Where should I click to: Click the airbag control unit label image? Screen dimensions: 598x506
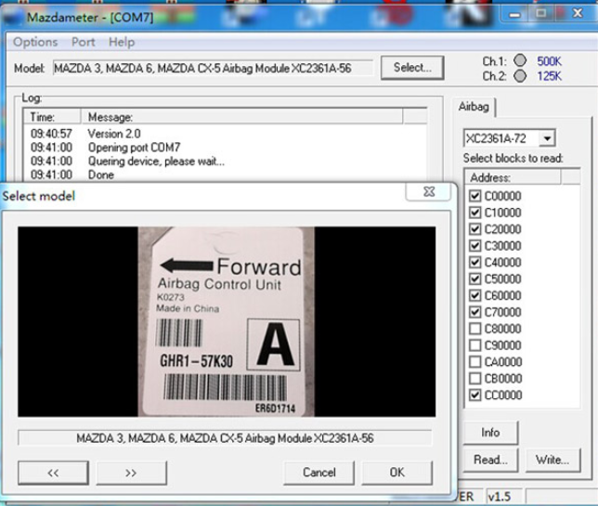pos(227,321)
